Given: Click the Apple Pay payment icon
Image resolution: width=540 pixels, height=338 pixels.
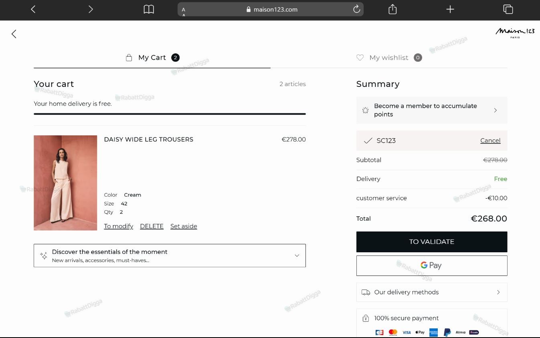Looking at the screenshot, I should point(420,332).
